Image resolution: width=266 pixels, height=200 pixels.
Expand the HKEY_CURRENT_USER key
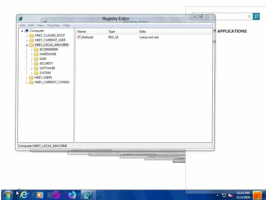(x=27, y=40)
